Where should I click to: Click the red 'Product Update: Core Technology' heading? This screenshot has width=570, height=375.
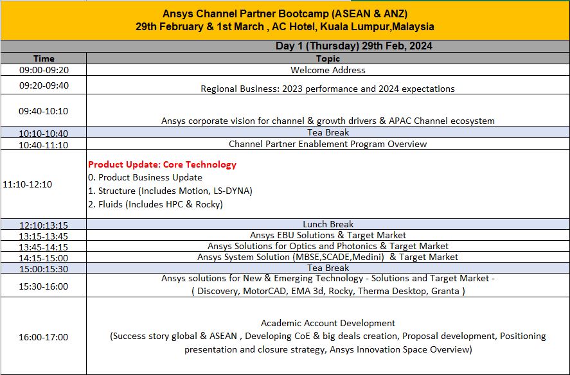pos(162,164)
